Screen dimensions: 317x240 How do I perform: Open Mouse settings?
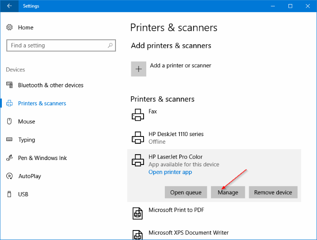27,122
